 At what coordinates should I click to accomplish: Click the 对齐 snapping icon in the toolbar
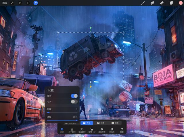(x=62, y=130)
